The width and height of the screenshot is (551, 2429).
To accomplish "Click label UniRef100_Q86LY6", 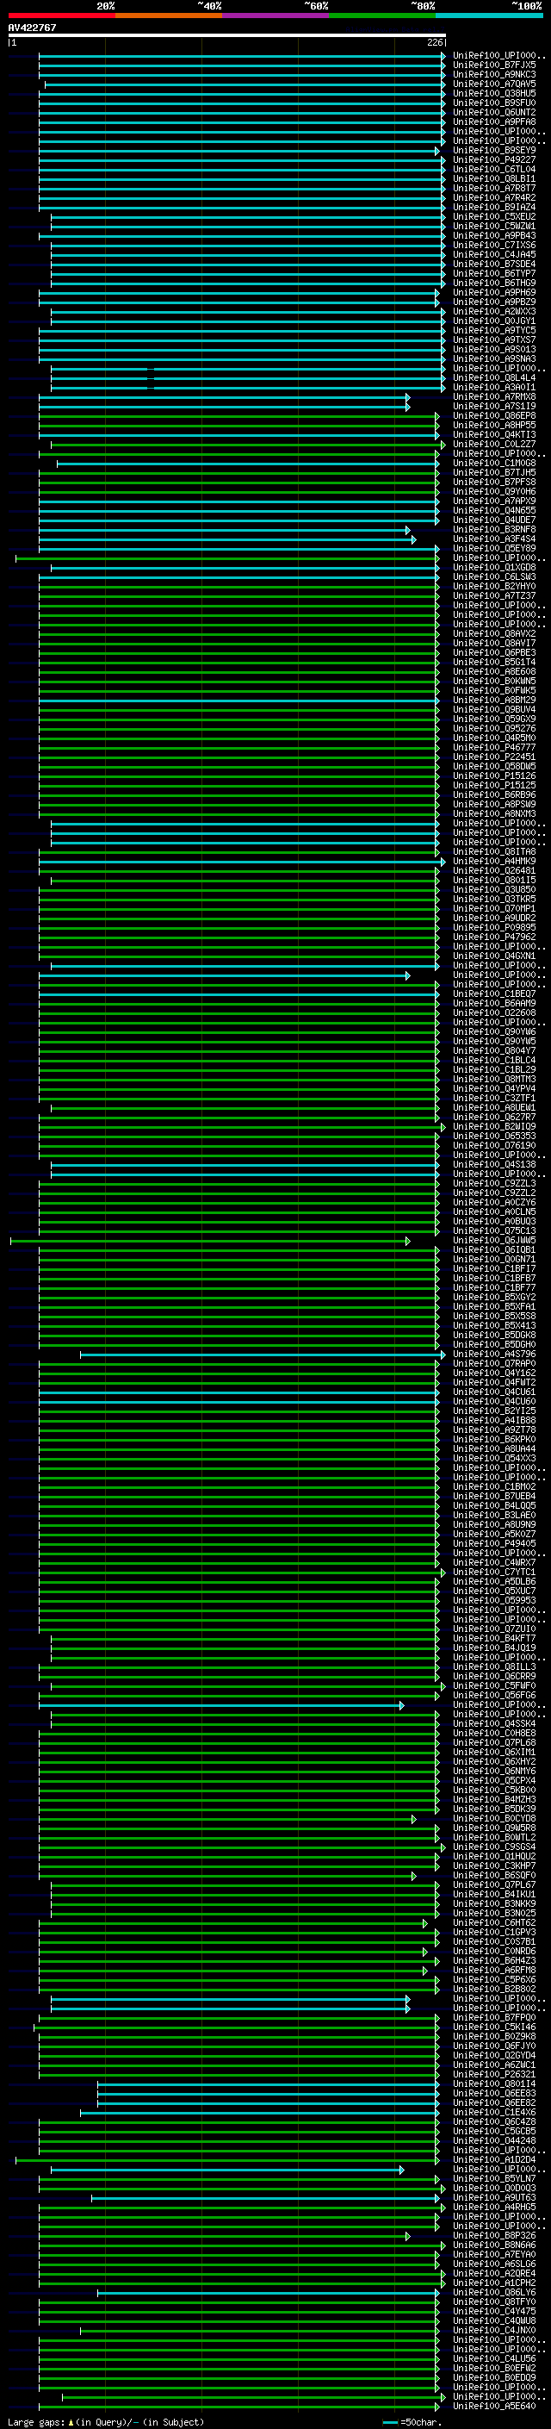I will pos(494,2292).
